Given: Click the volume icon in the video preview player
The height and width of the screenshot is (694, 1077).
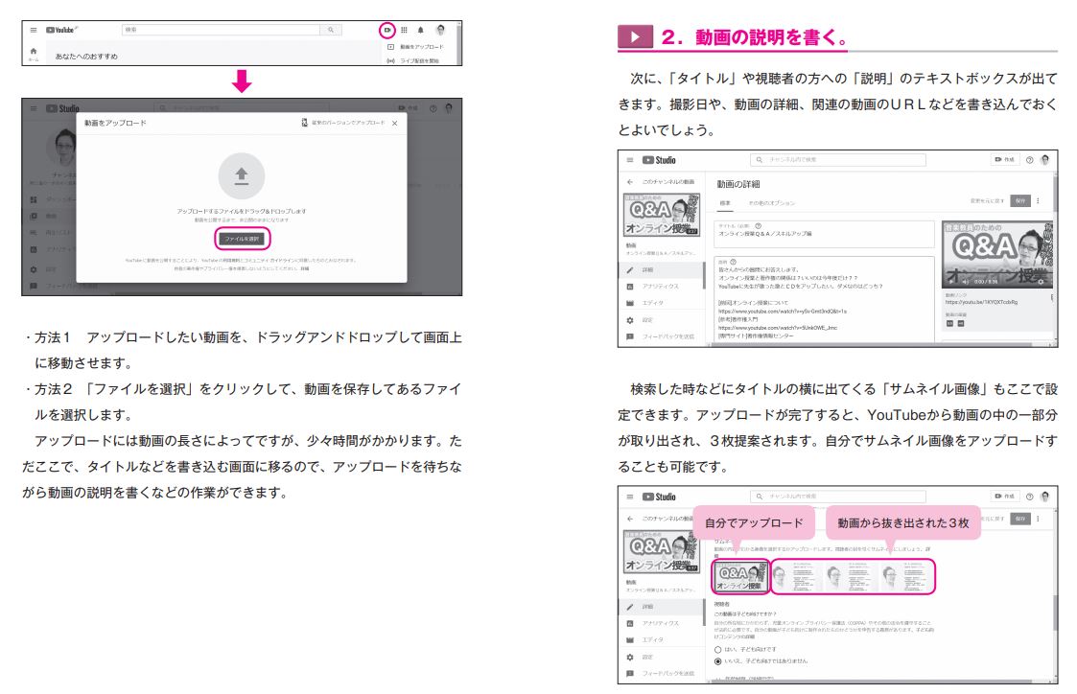Looking at the screenshot, I should (x=965, y=282).
